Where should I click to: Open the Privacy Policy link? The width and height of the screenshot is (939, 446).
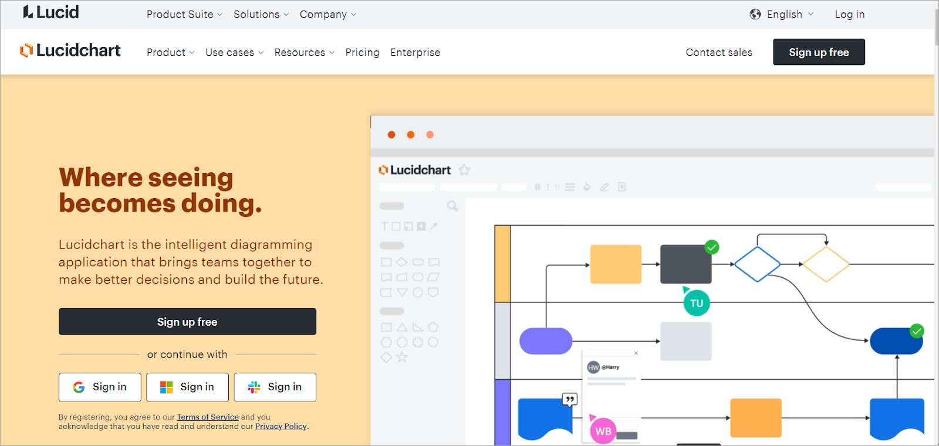[x=281, y=426]
